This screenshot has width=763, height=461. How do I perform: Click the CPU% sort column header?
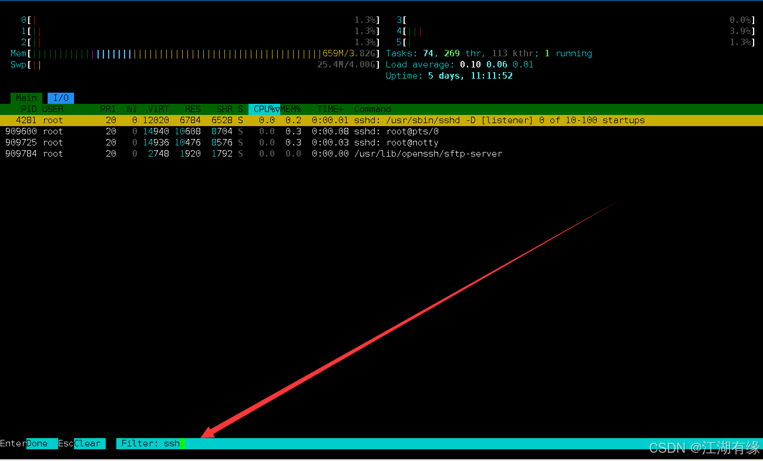(264, 109)
